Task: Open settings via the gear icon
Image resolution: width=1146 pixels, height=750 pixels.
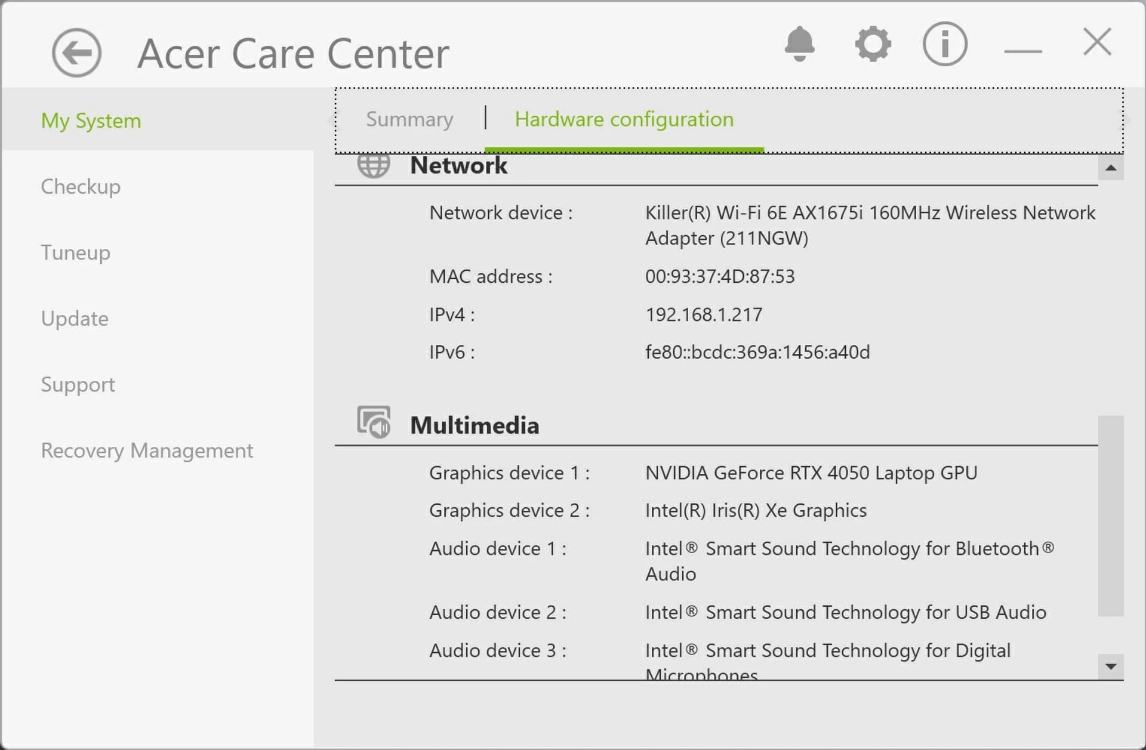Action: point(873,44)
